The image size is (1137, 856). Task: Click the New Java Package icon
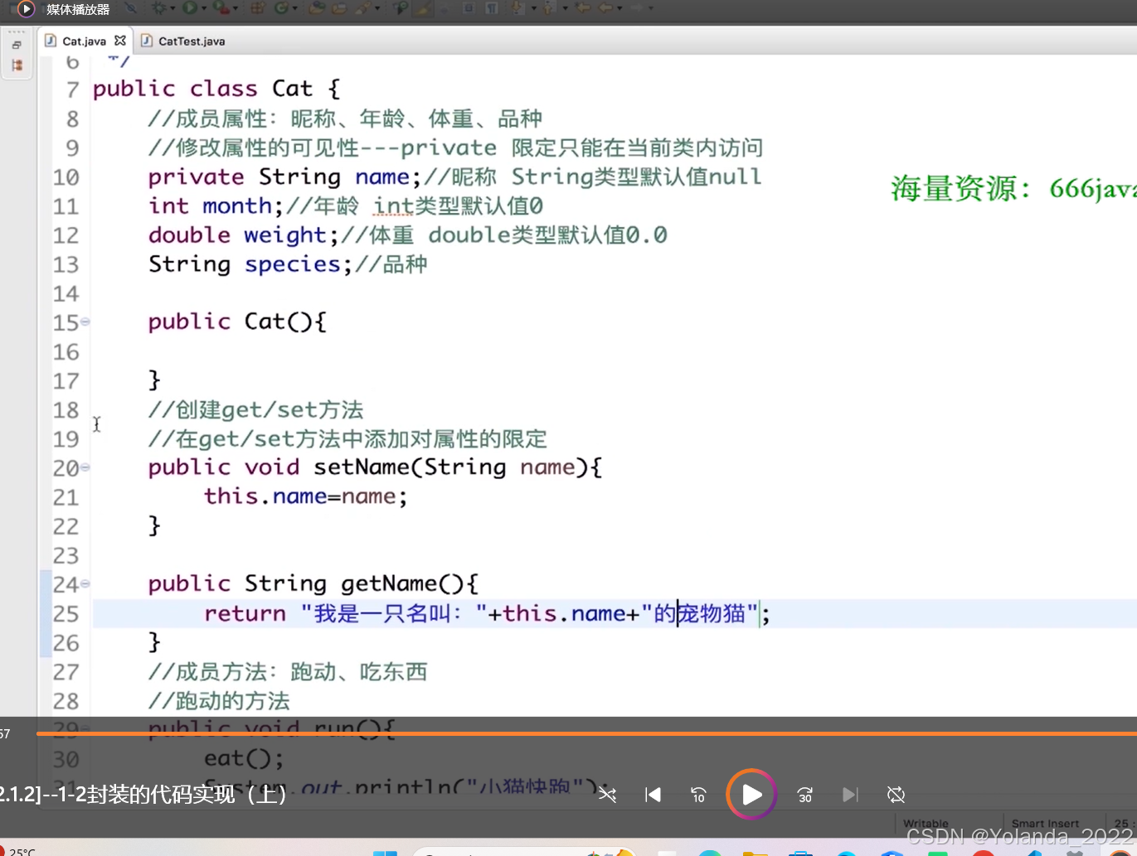tap(259, 8)
